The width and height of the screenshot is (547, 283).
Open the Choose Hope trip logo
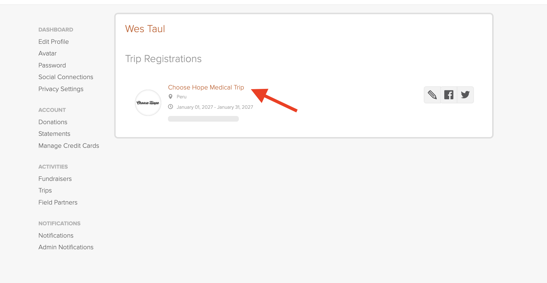[x=148, y=103]
